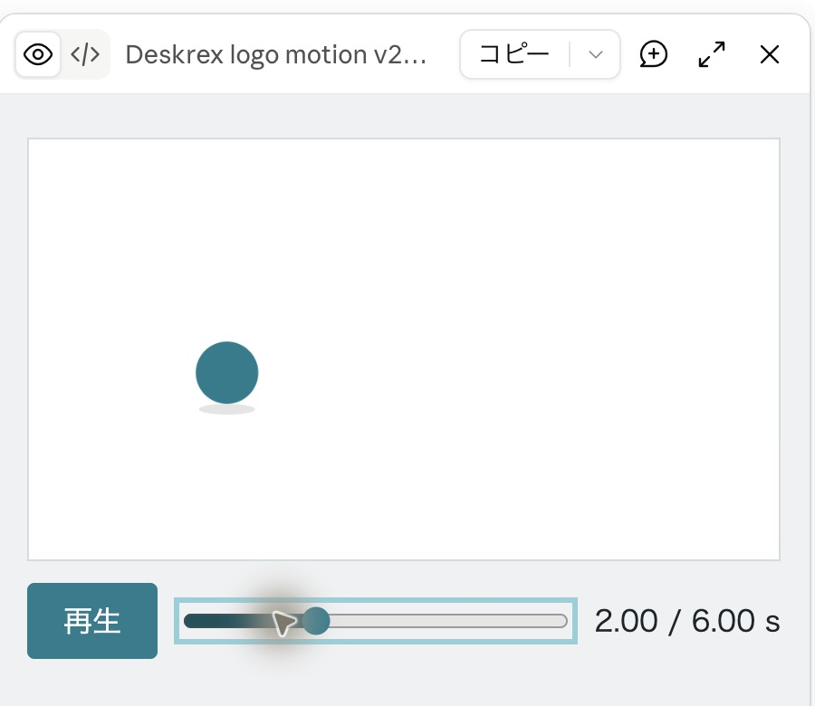815x706 pixels.
Task: Switch to the eye preview view
Action: pos(38,54)
